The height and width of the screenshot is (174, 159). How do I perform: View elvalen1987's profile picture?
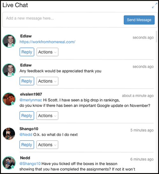coord(9,99)
